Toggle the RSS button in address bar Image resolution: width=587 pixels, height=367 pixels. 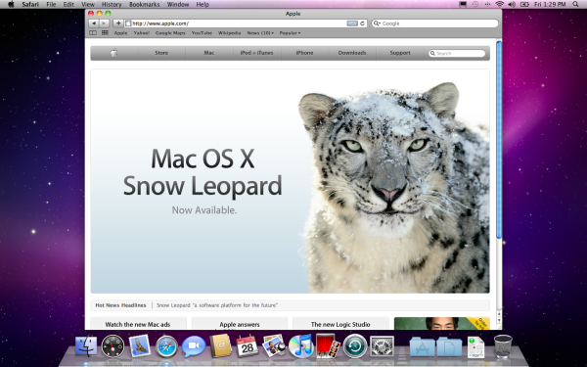pos(352,23)
